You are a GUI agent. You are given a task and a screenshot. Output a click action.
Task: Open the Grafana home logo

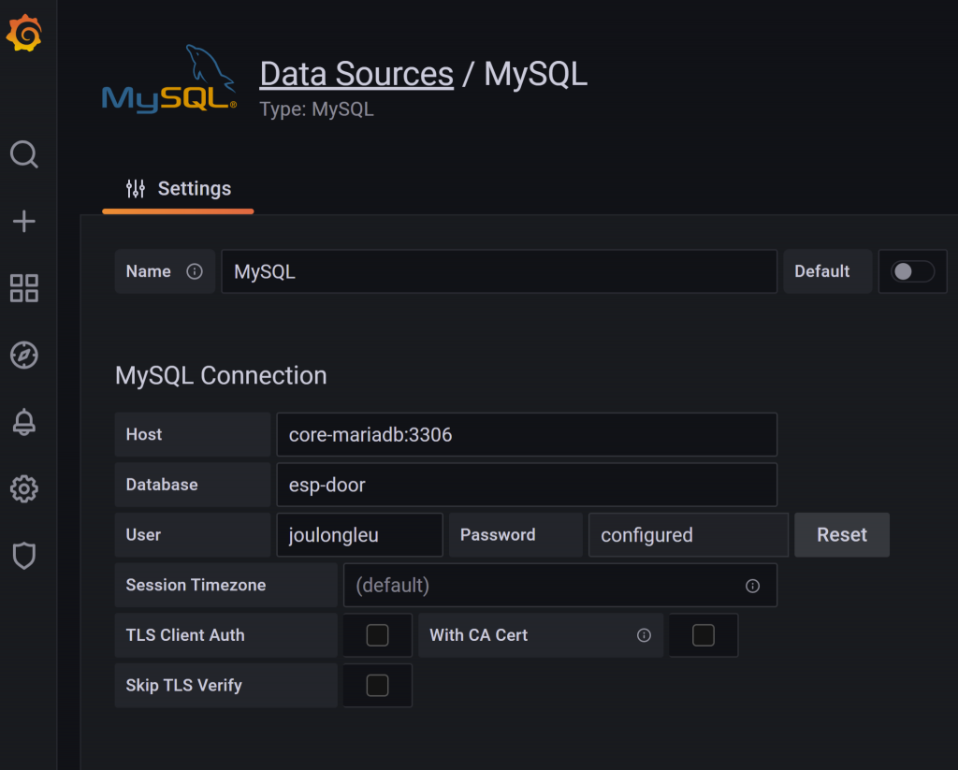point(24,33)
